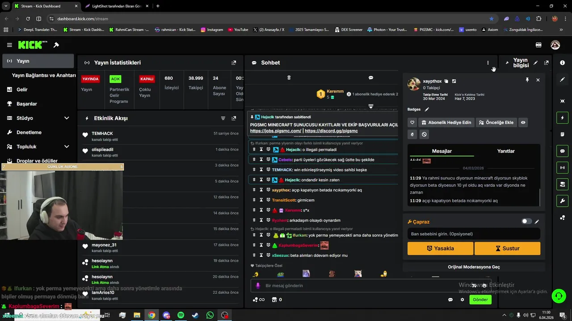The width and height of the screenshot is (572, 321).
Task: Edit Çapraz settings with pencil icon
Action: click(537, 222)
